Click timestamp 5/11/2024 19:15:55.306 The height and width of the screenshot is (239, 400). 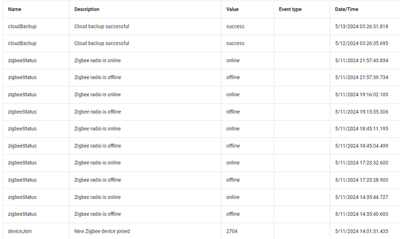click(362, 112)
